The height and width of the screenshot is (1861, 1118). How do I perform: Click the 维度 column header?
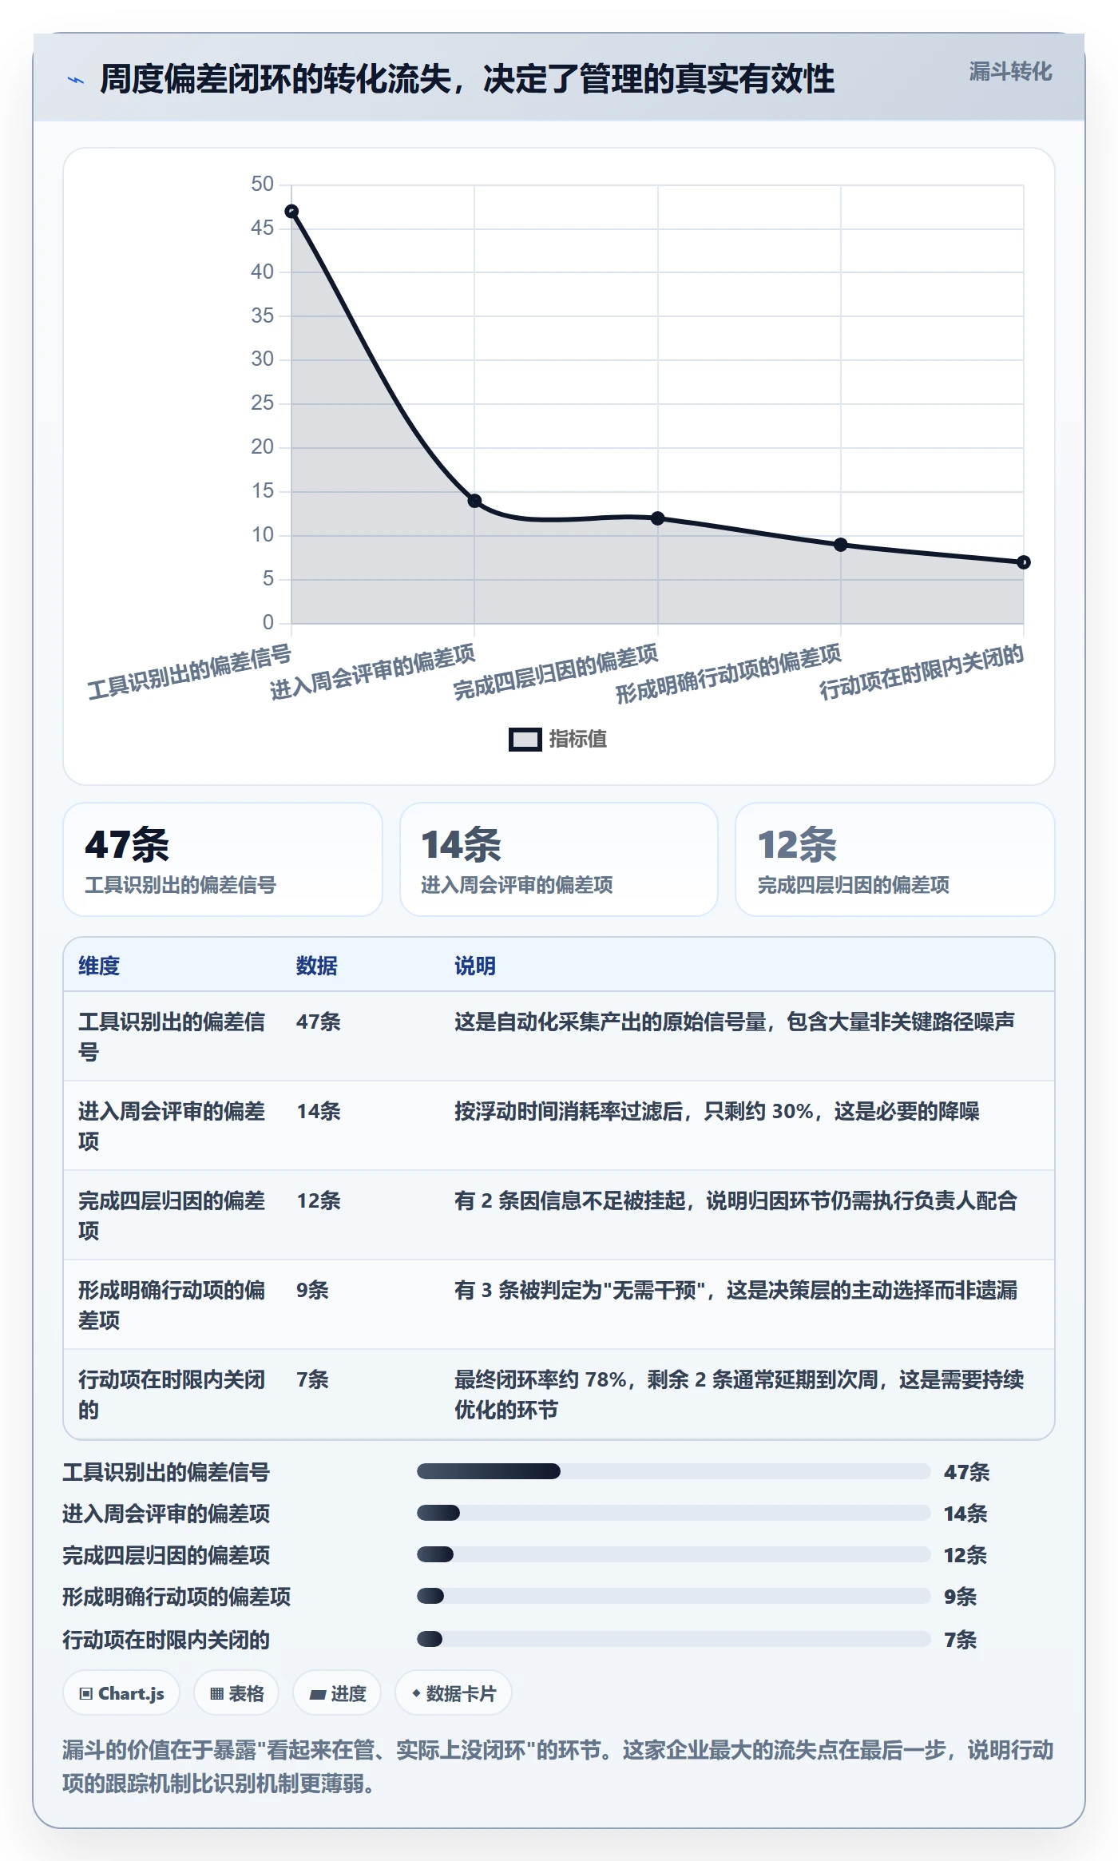(x=99, y=966)
